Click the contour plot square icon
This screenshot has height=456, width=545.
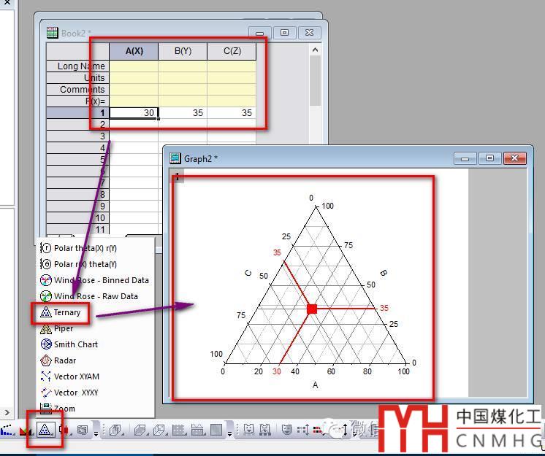pos(216,430)
